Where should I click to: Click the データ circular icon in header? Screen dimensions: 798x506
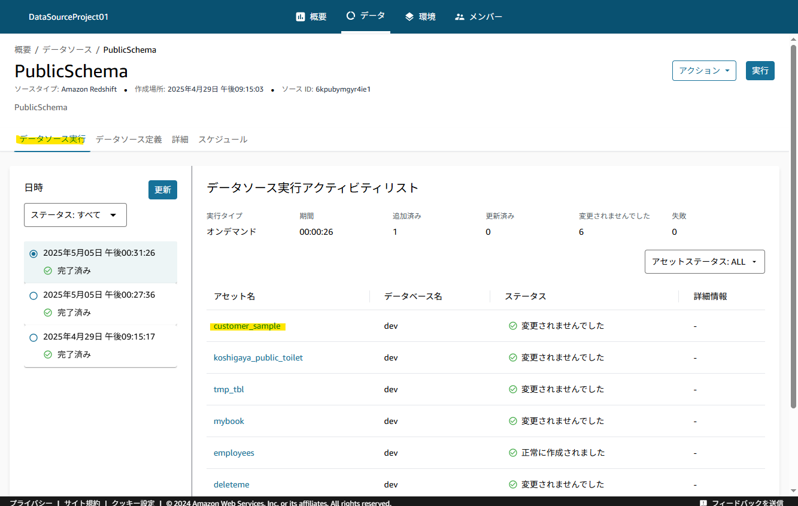tap(351, 16)
